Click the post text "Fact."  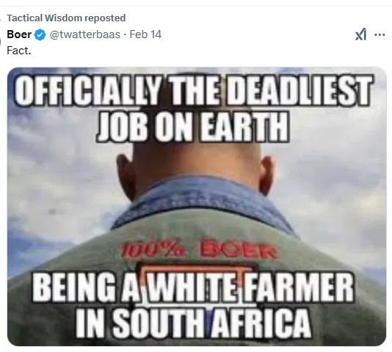coord(19,51)
